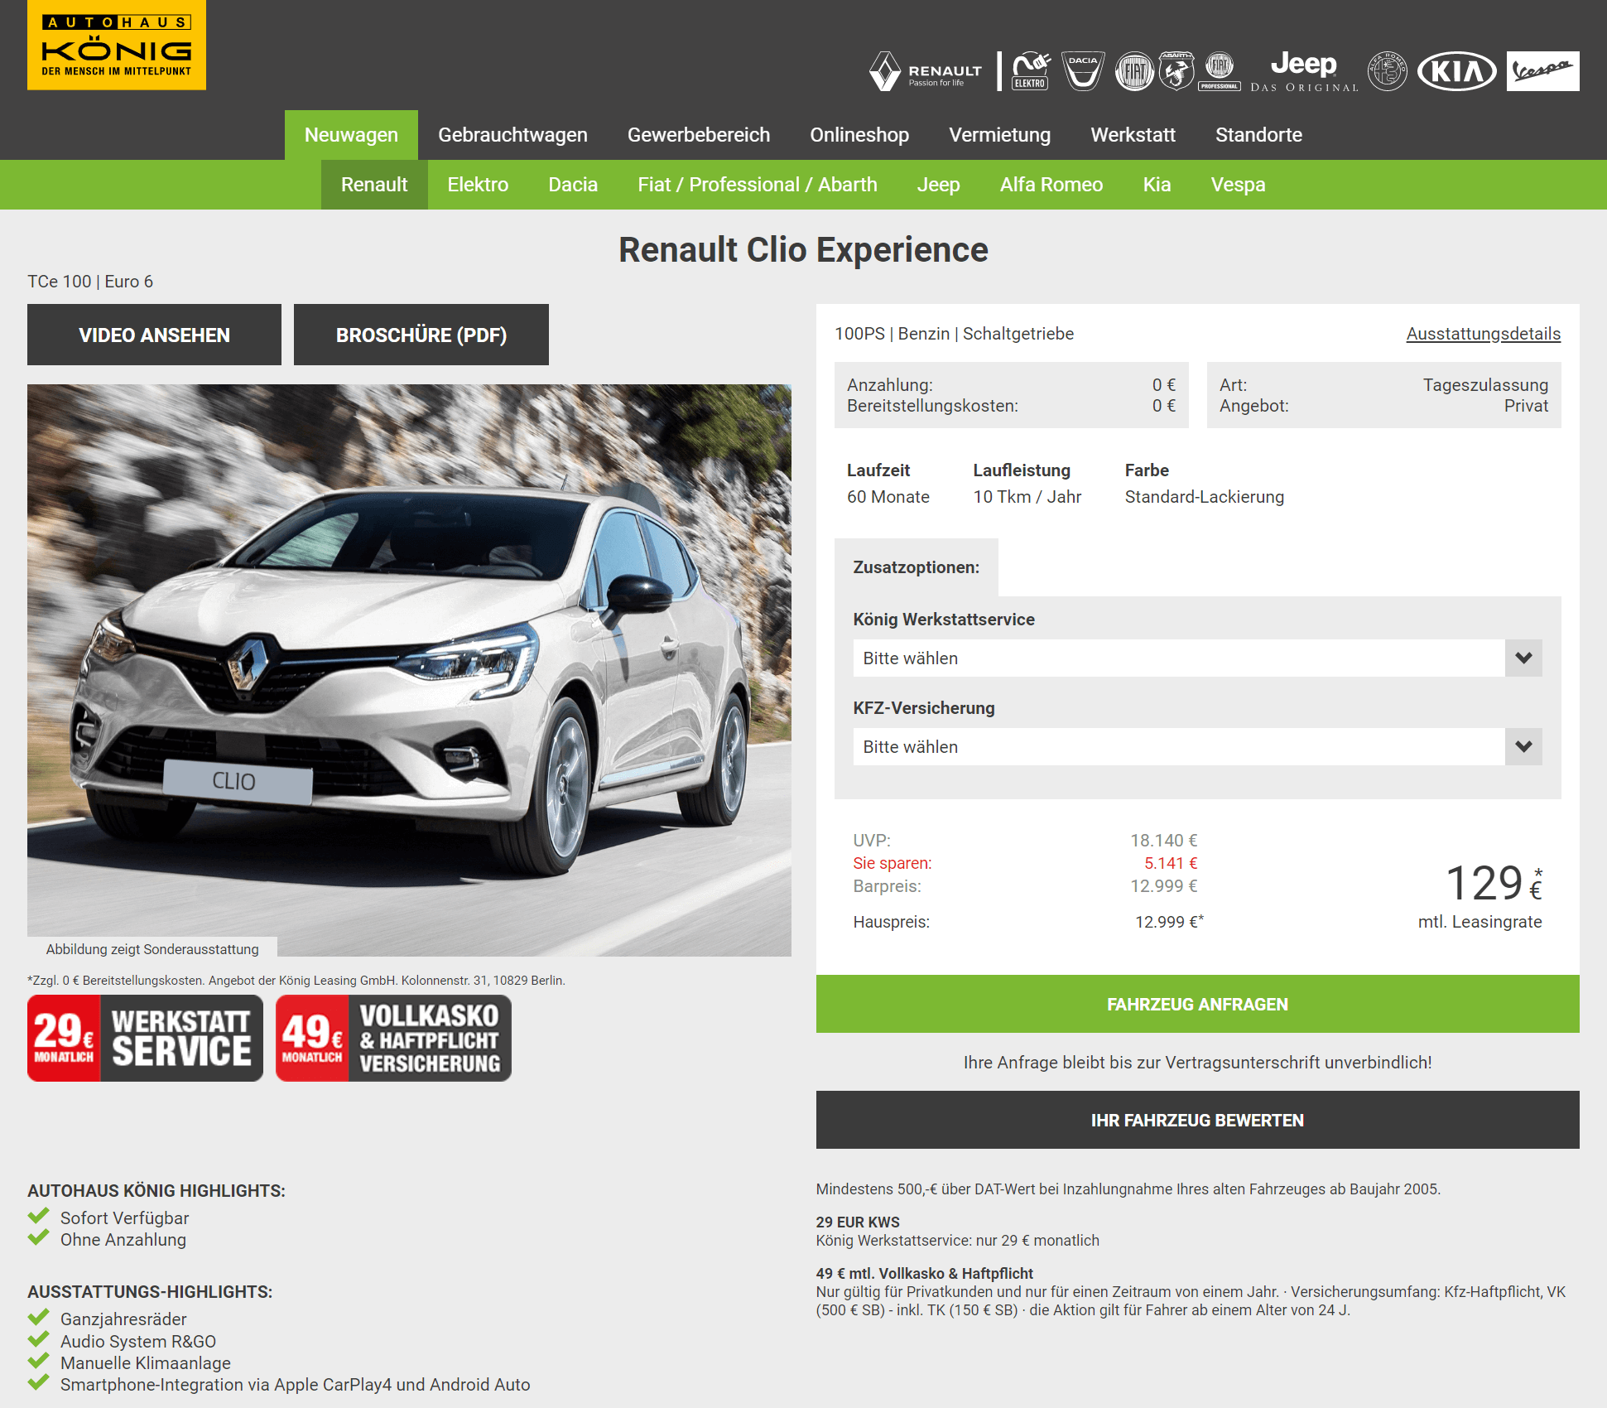Screen dimensions: 1607x1408
Task: Click the Ganzjahresräder highlight
Action: [123, 1319]
